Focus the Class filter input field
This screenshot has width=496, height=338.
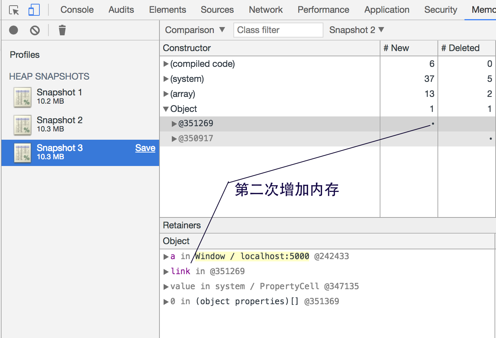[x=278, y=30]
